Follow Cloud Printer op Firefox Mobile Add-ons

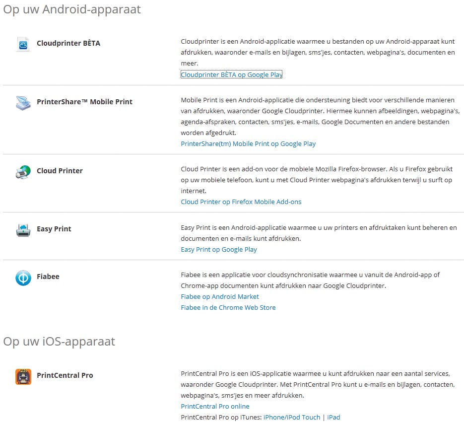pos(241,202)
